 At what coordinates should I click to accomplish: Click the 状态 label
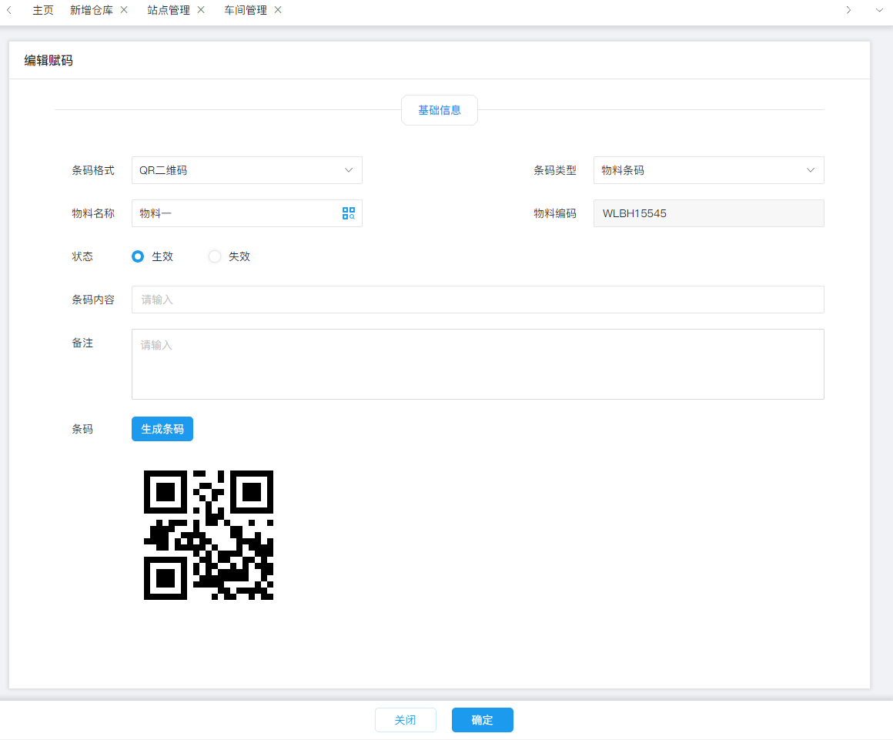coord(82,256)
